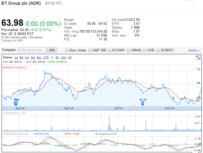Screen dimensions: 203x153
Task: Click the EMA(20,1d):60.2 indicator label
Action: click(15, 67)
